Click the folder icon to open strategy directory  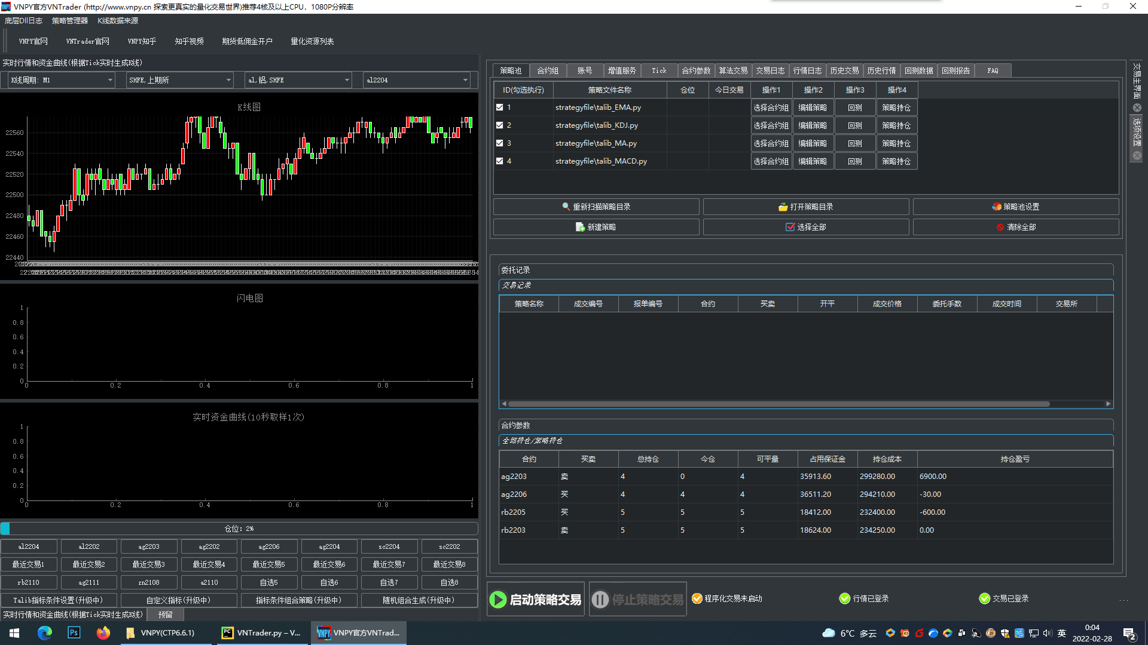783,207
